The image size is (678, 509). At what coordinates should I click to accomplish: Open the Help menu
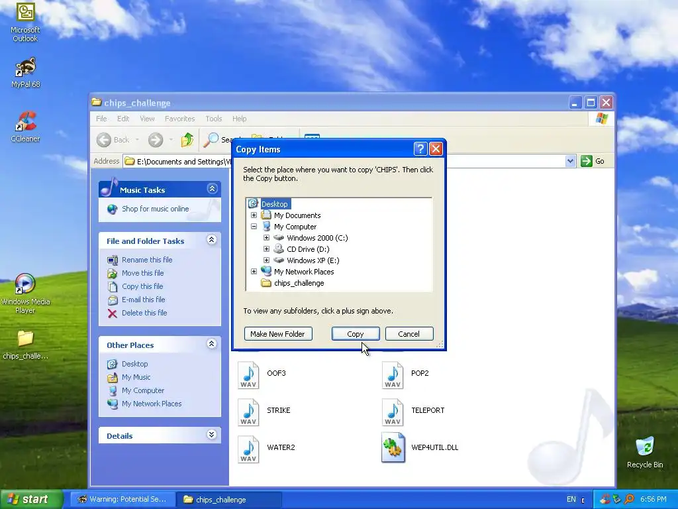pyautogui.click(x=239, y=119)
